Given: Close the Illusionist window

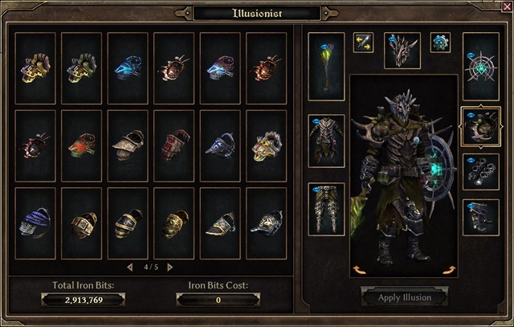Looking at the screenshot, I should (x=507, y=6).
